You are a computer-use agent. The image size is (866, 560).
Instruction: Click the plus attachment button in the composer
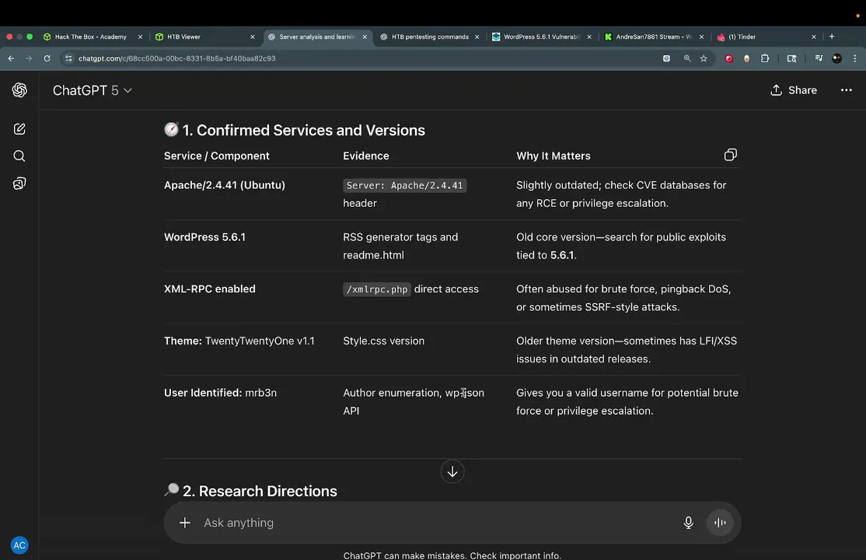click(x=185, y=523)
